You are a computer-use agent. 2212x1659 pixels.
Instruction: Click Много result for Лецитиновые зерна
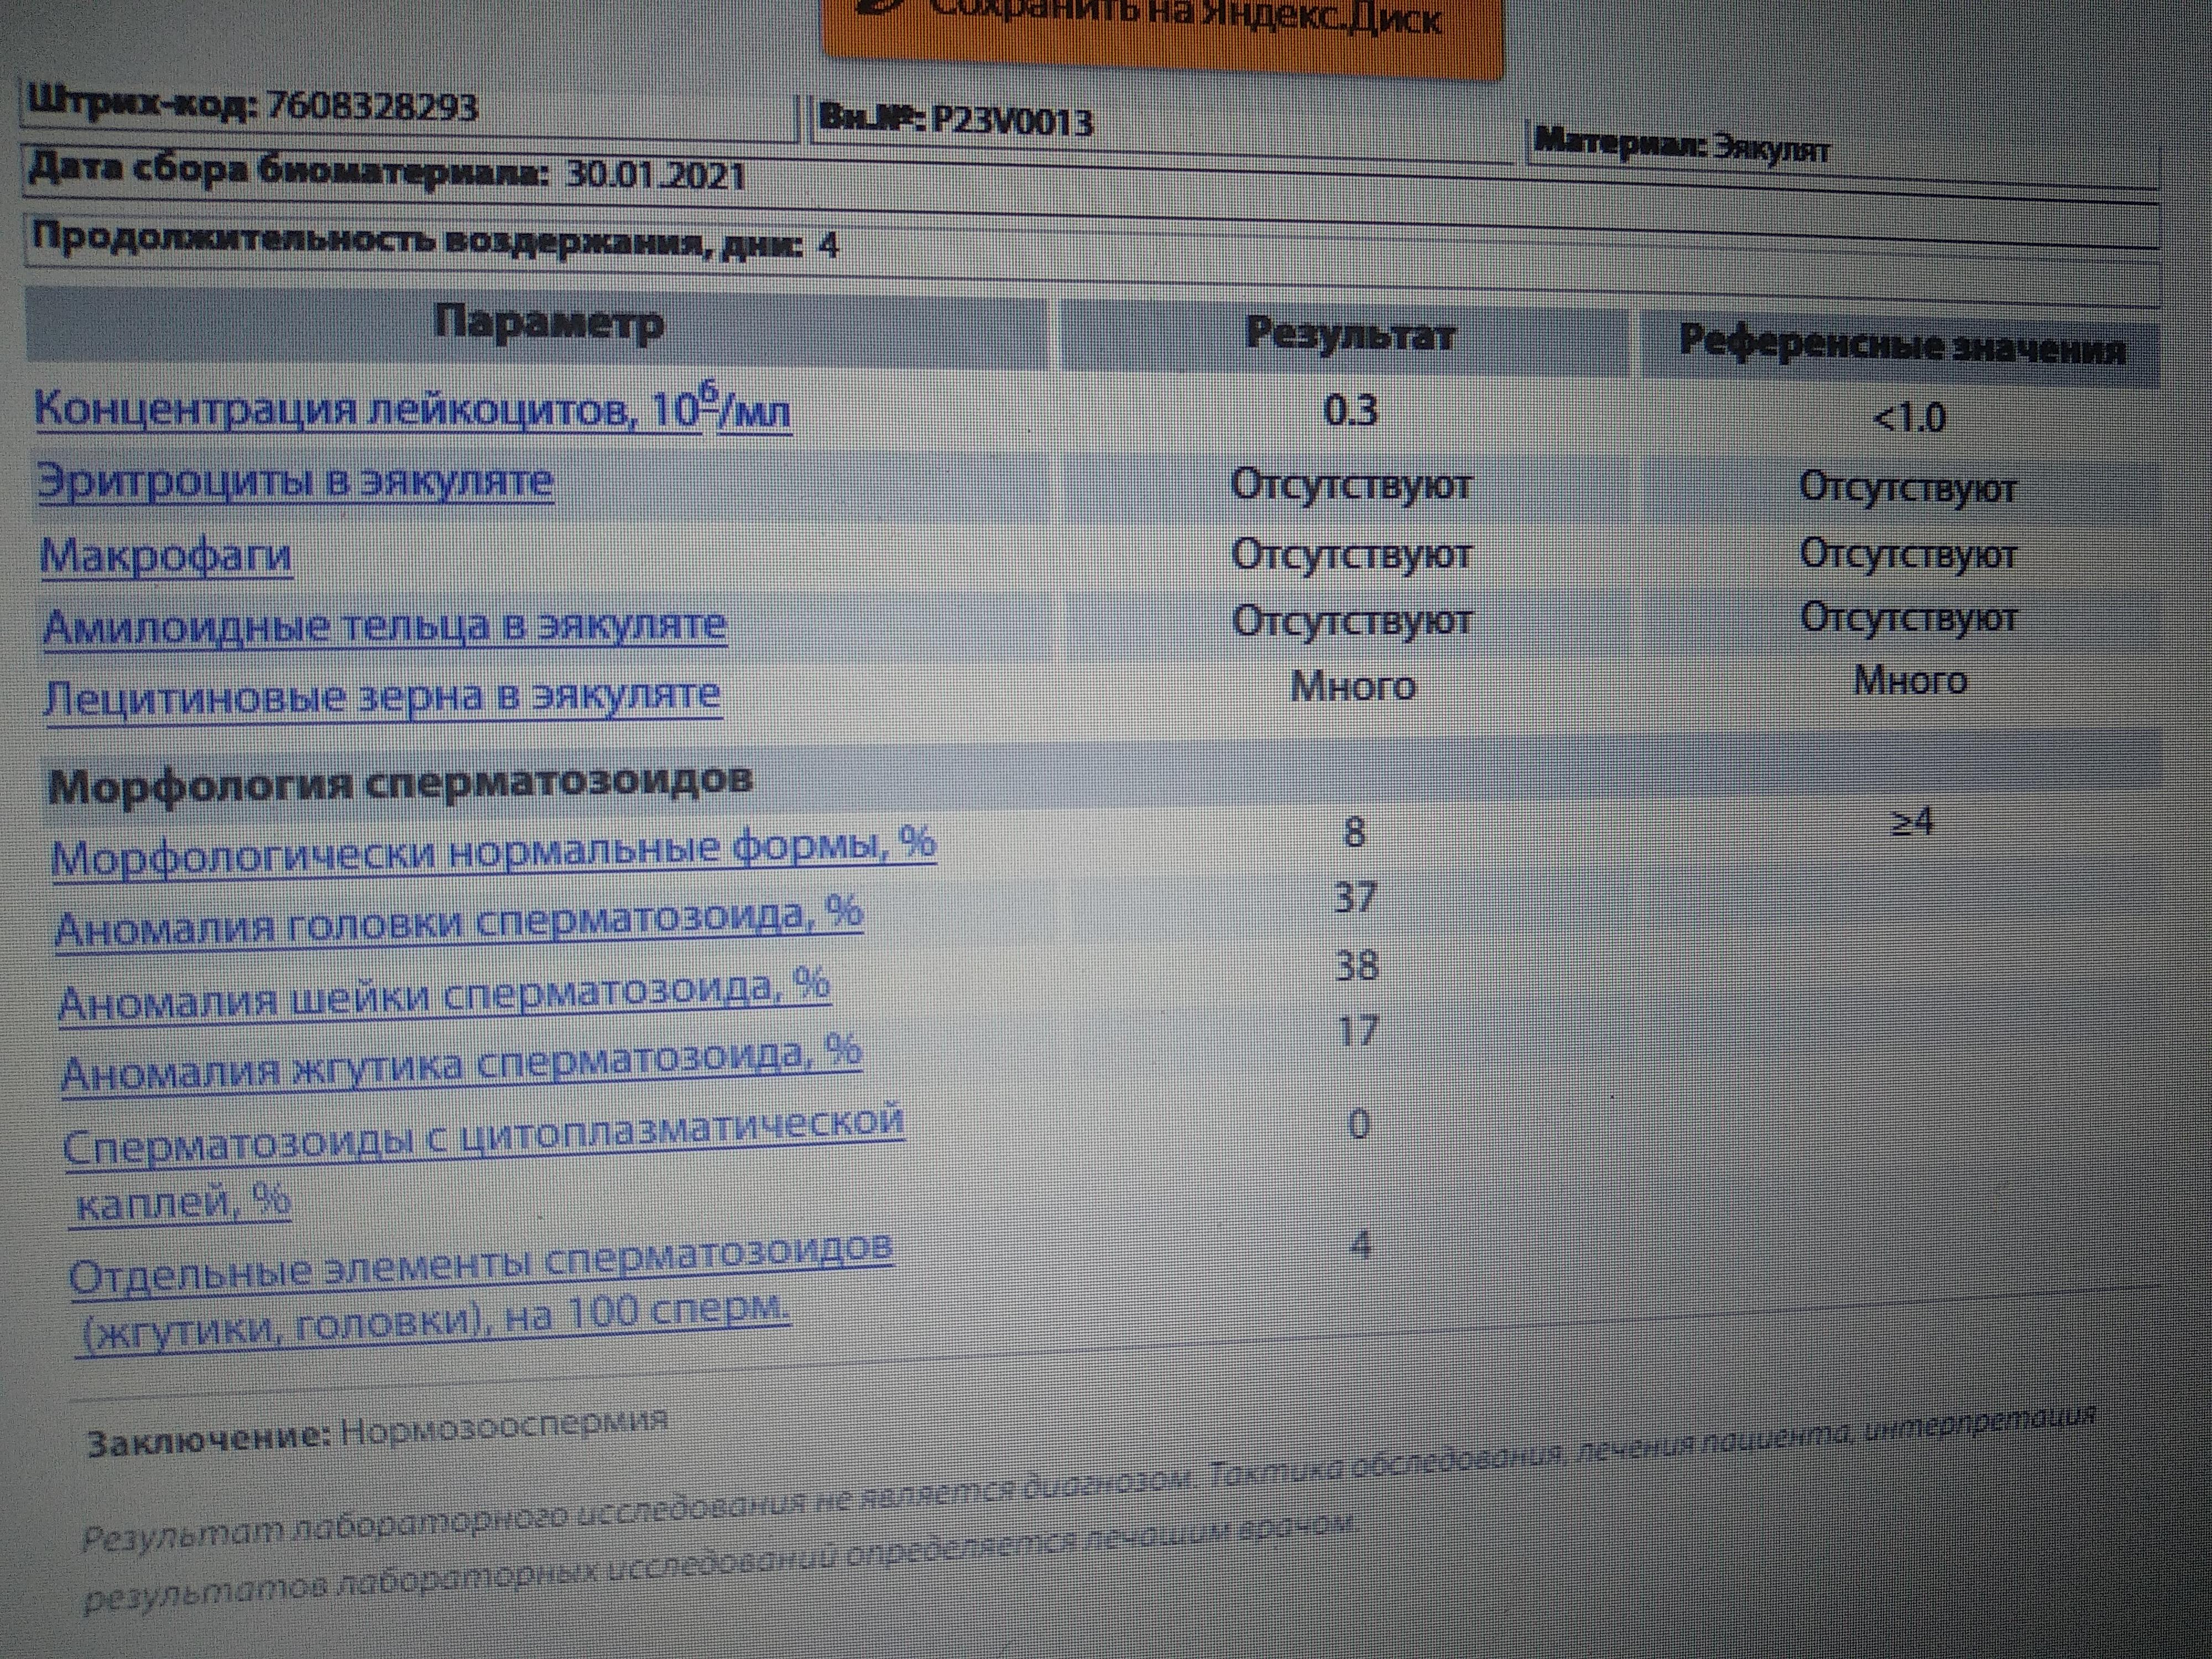(x=1353, y=686)
